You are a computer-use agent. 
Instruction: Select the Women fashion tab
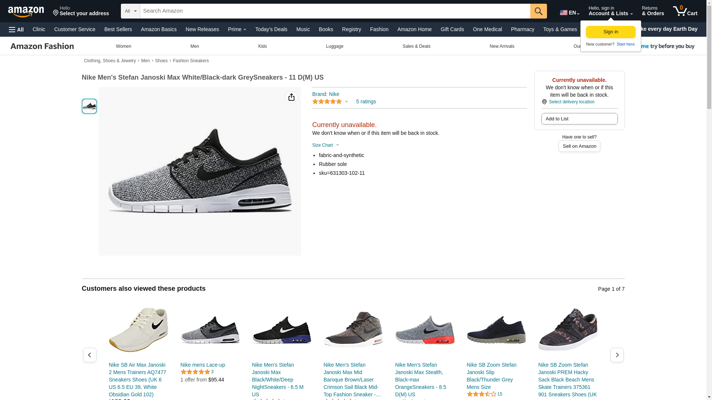[123, 46]
